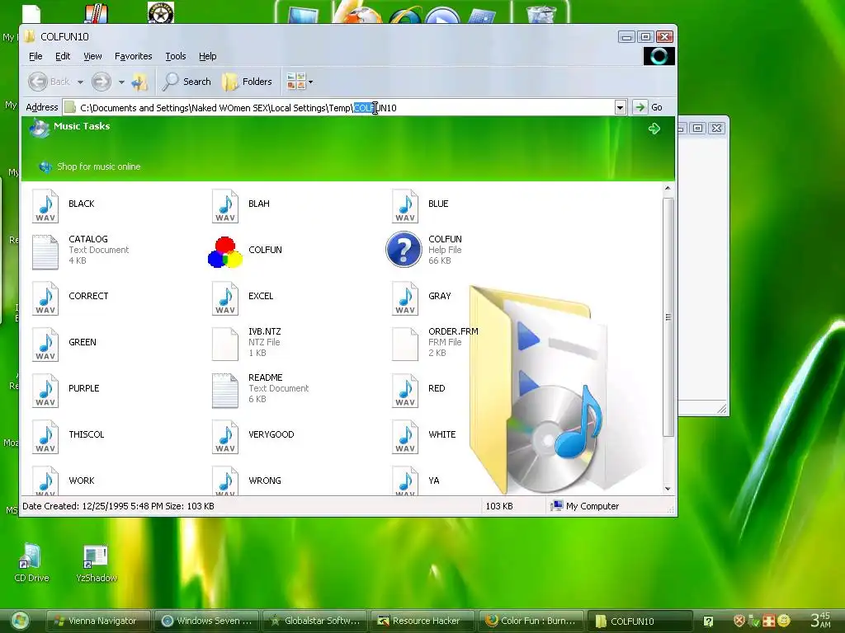Open the Favorites menu
The width and height of the screenshot is (845, 633).
(x=133, y=56)
